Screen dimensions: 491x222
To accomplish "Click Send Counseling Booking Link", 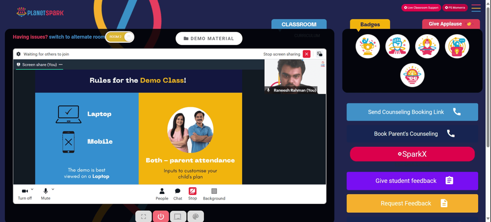I will pos(412,112).
